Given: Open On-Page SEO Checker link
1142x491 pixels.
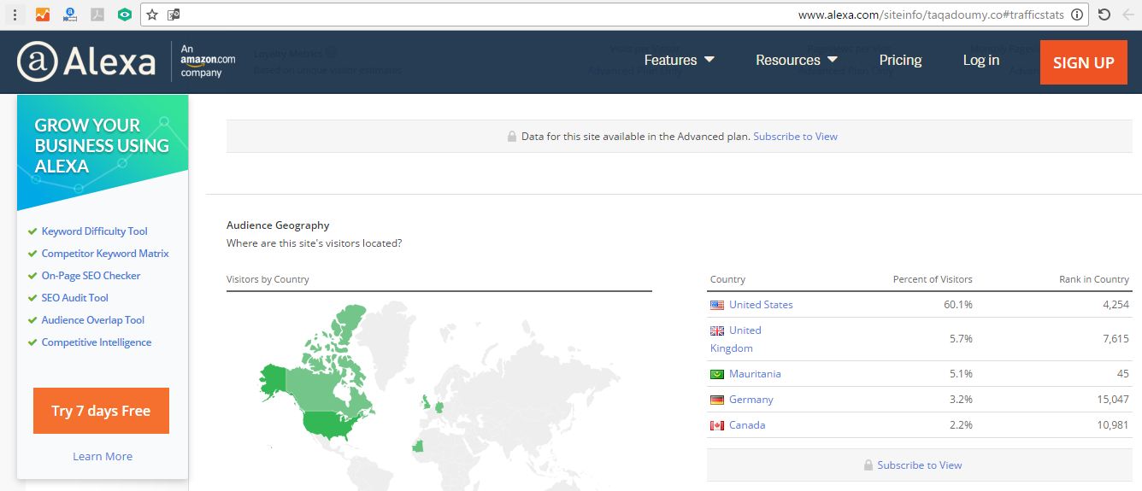Looking at the screenshot, I should 91,276.
